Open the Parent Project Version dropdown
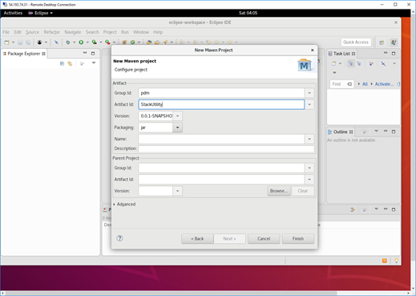 pos(178,191)
